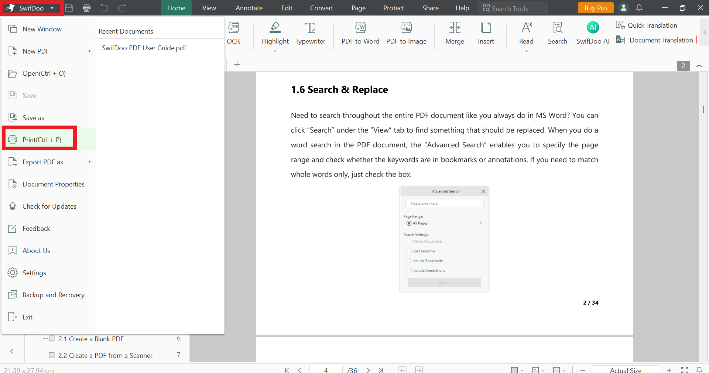
Task: Expand the SwifDoo main menu dropdown
Action: pyautogui.click(x=52, y=8)
